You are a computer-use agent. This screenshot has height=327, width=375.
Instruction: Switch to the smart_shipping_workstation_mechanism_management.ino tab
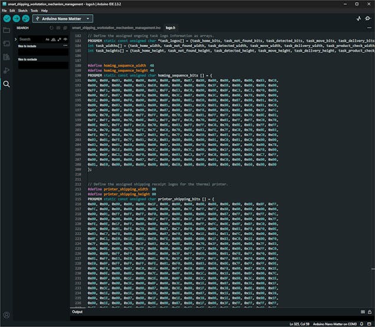[116, 28]
